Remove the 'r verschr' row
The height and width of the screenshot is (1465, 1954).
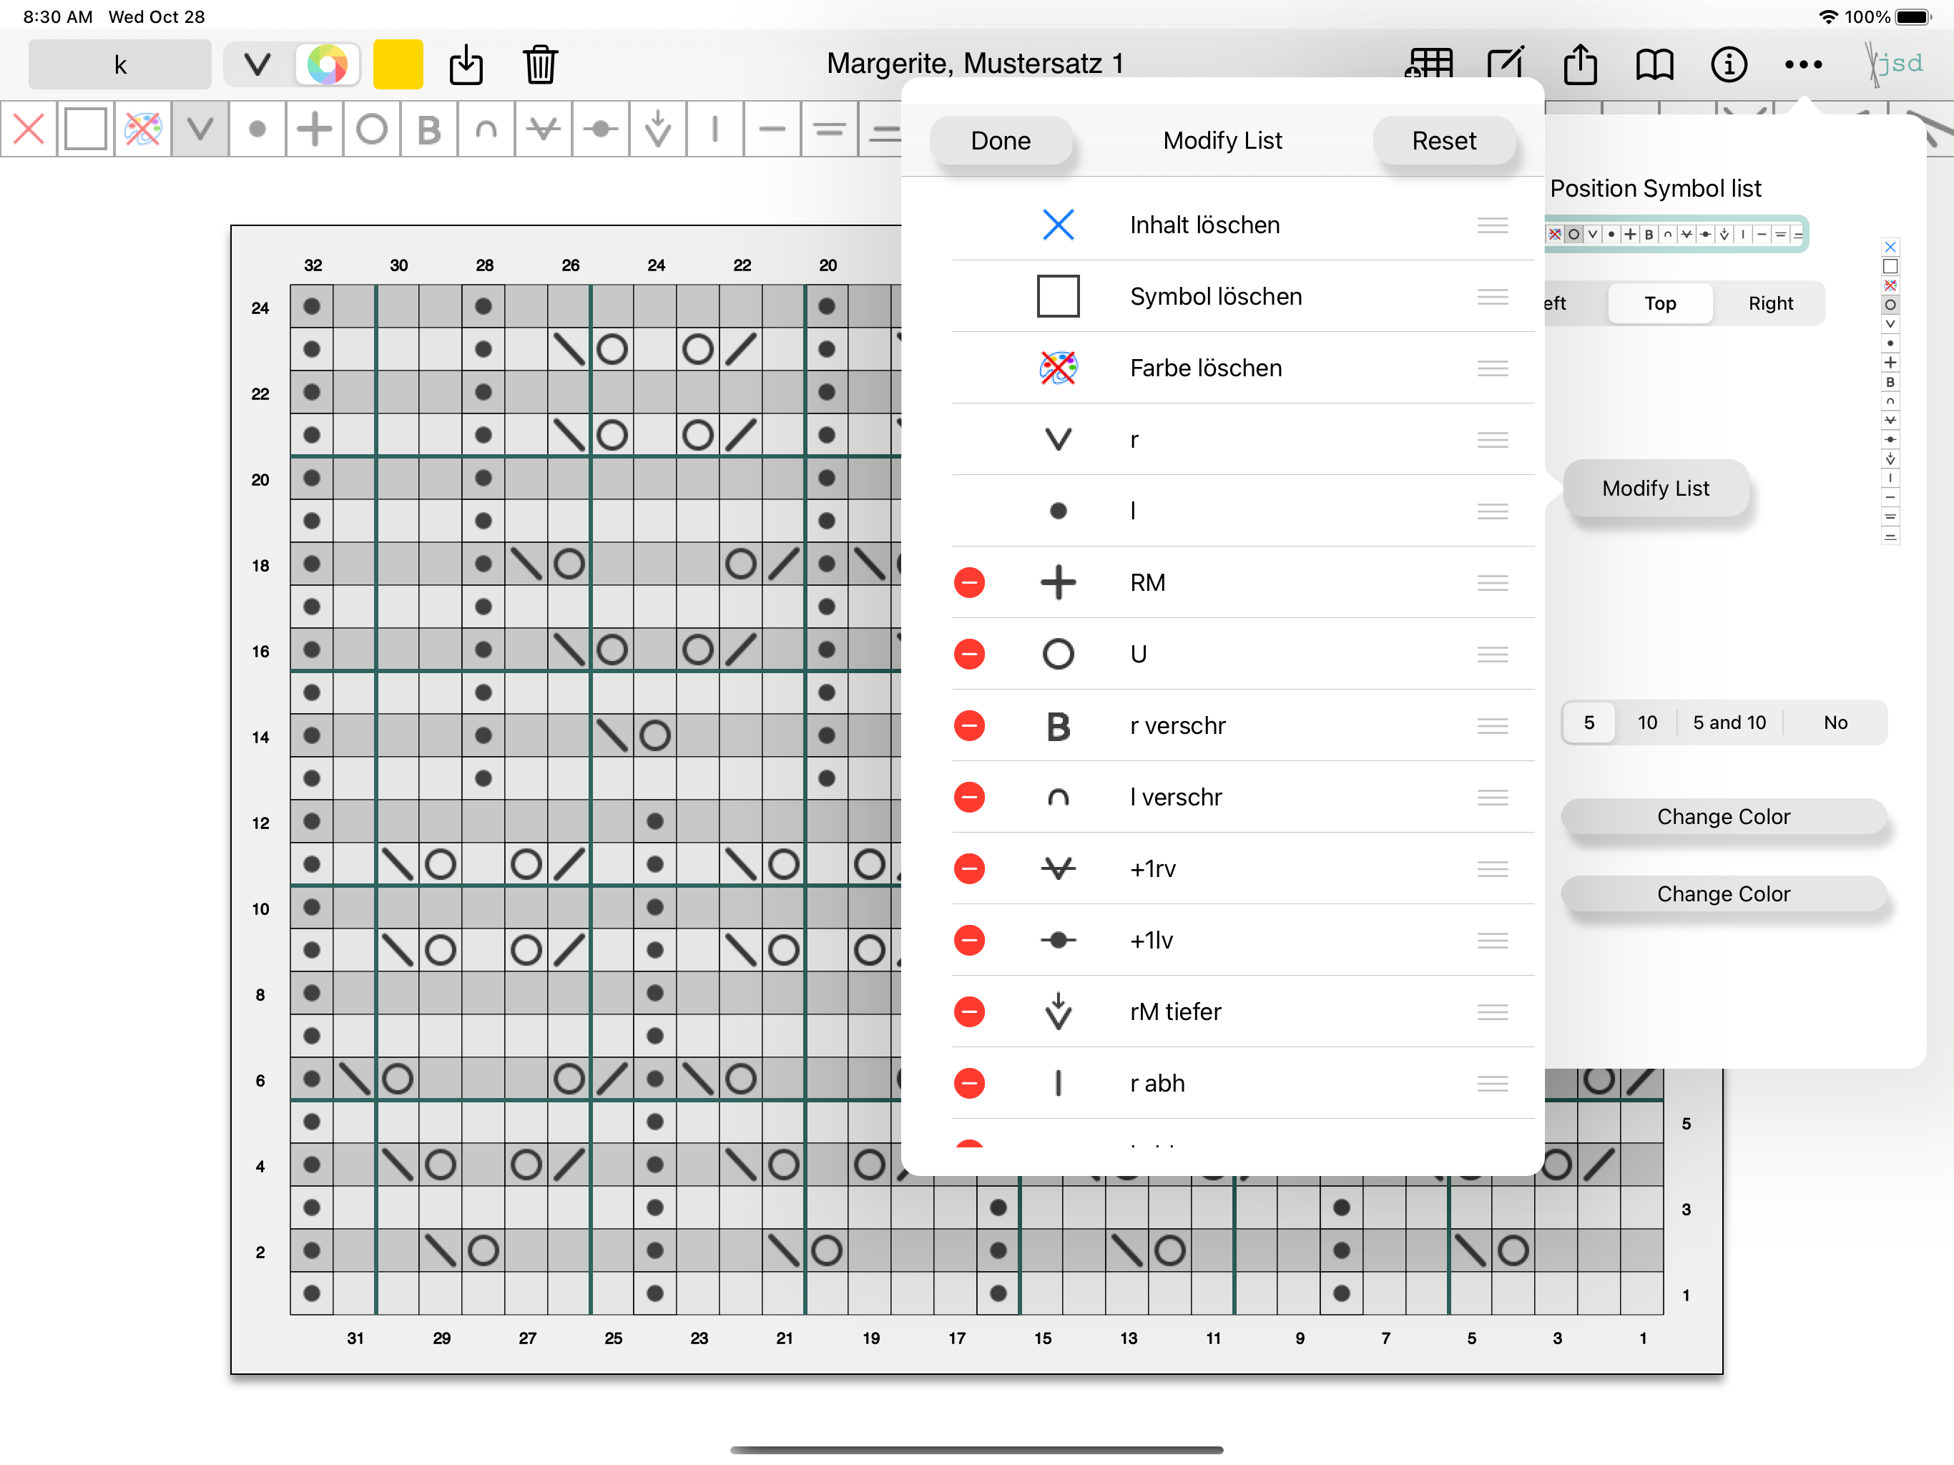tap(969, 725)
